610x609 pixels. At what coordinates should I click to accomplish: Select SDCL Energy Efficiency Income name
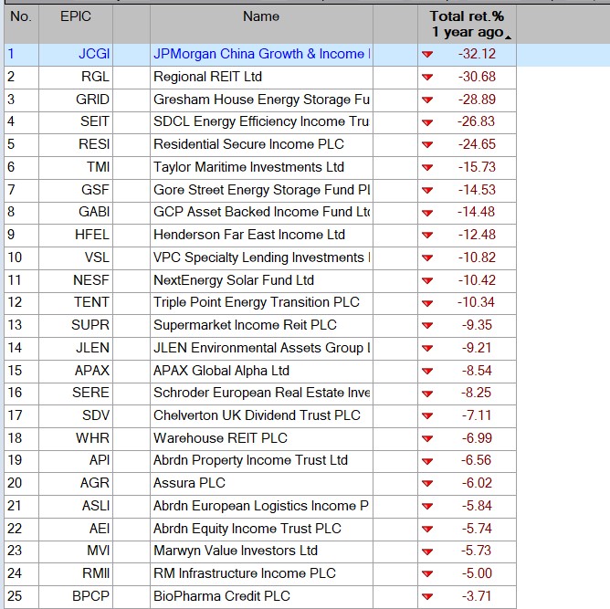click(x=261, y=122)
